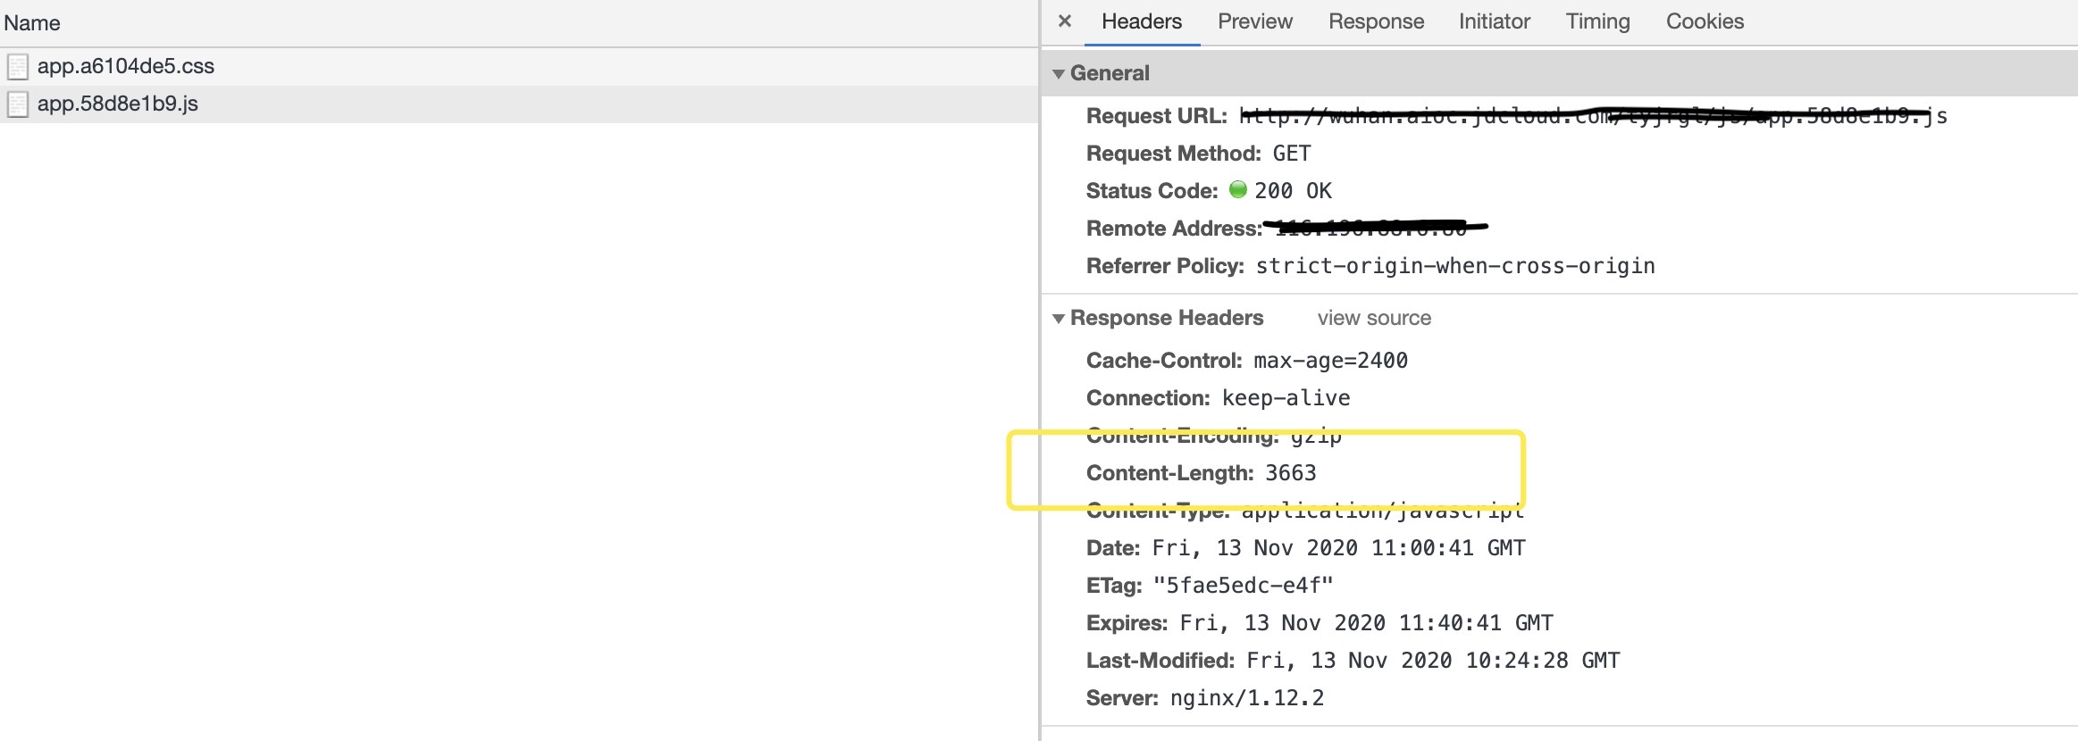Click the Date header value ending 11:00:41 GMT
The image size is (2078, 741).
pos(1338,548)
